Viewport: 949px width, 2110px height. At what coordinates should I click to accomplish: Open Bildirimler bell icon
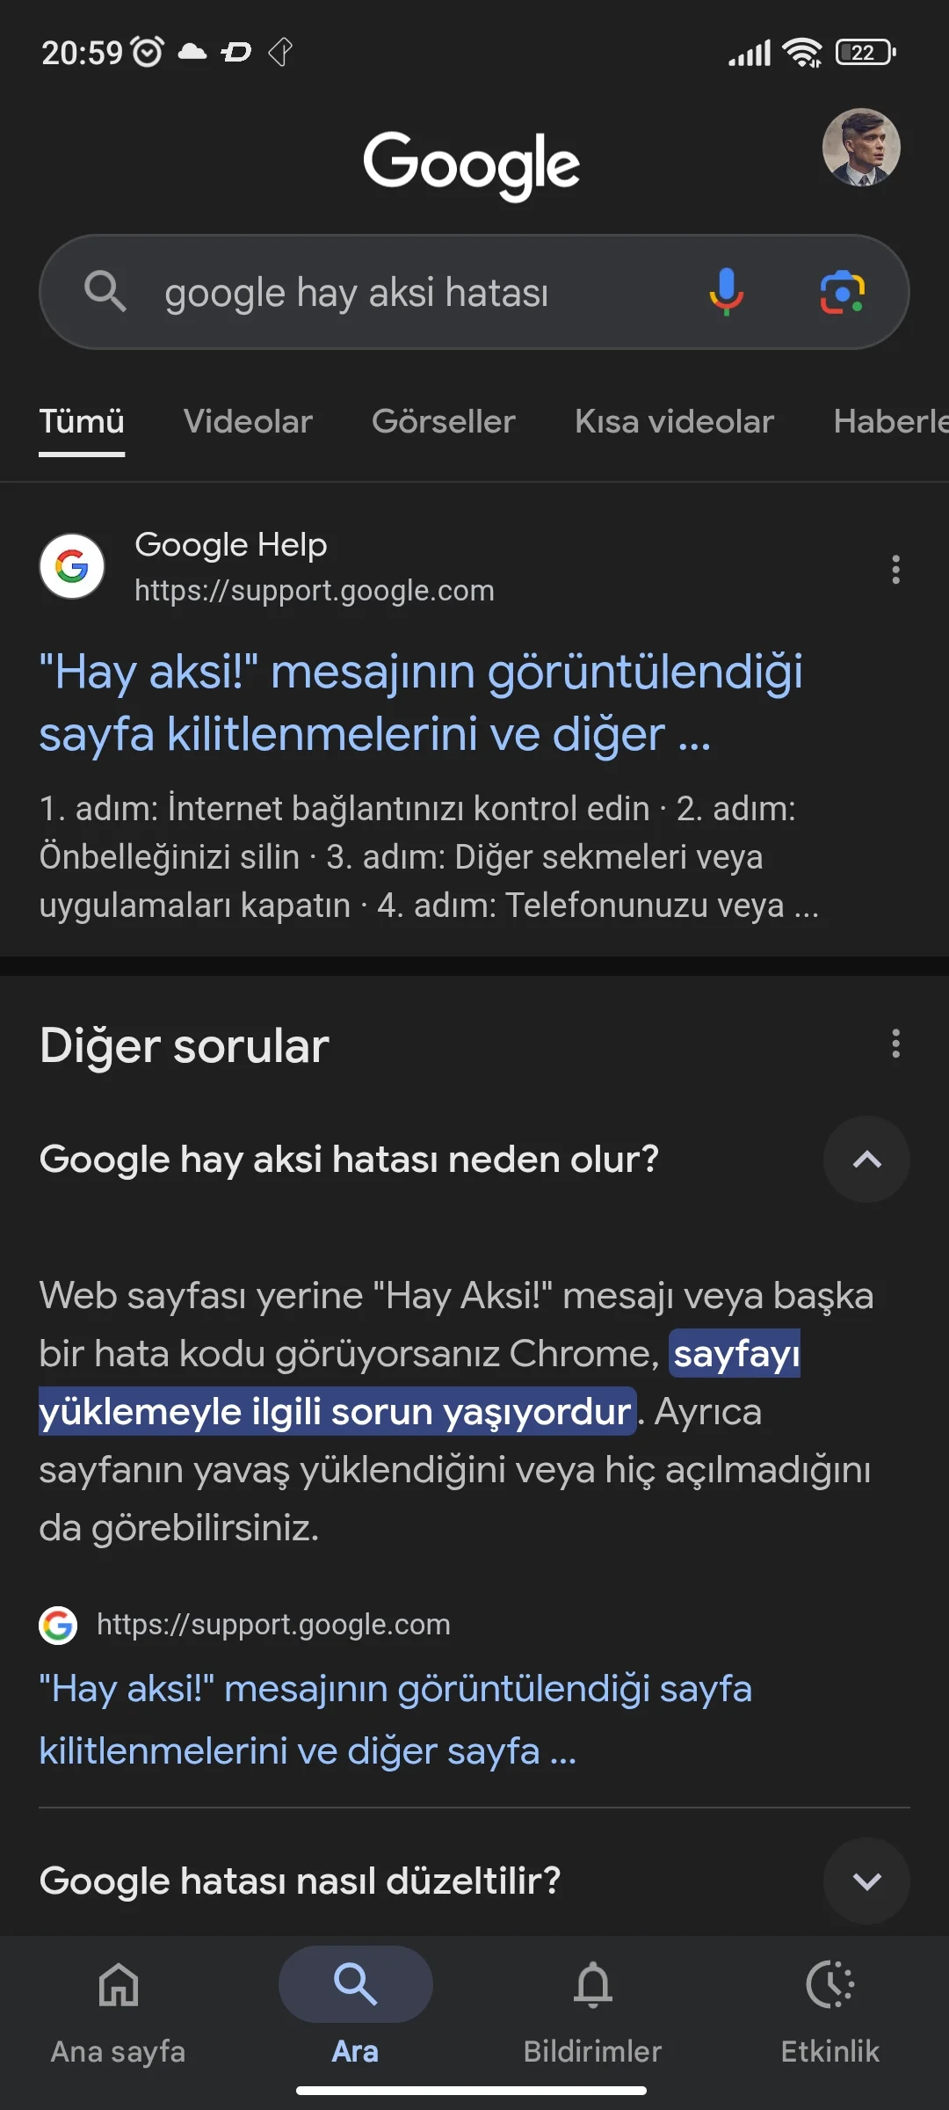[x=592, y=1985]
